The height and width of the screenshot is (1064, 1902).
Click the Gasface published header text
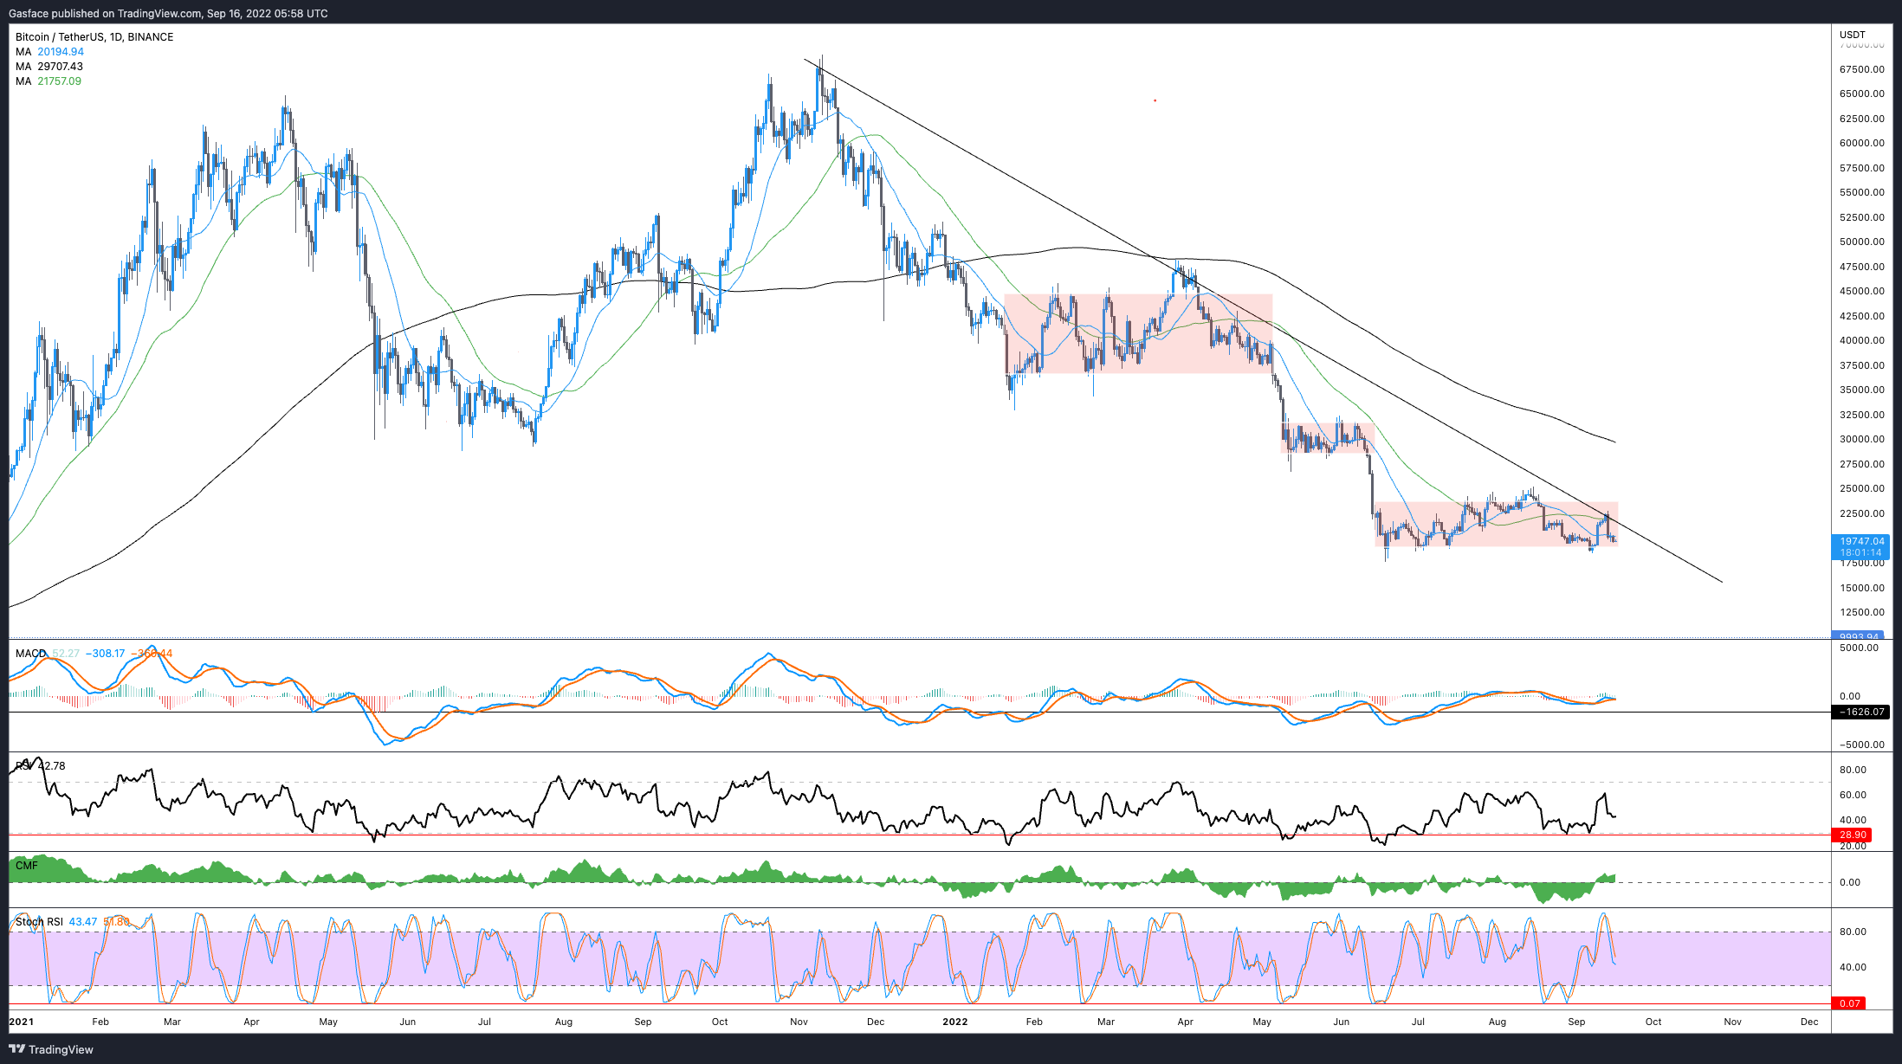click(x=168, y=13)
